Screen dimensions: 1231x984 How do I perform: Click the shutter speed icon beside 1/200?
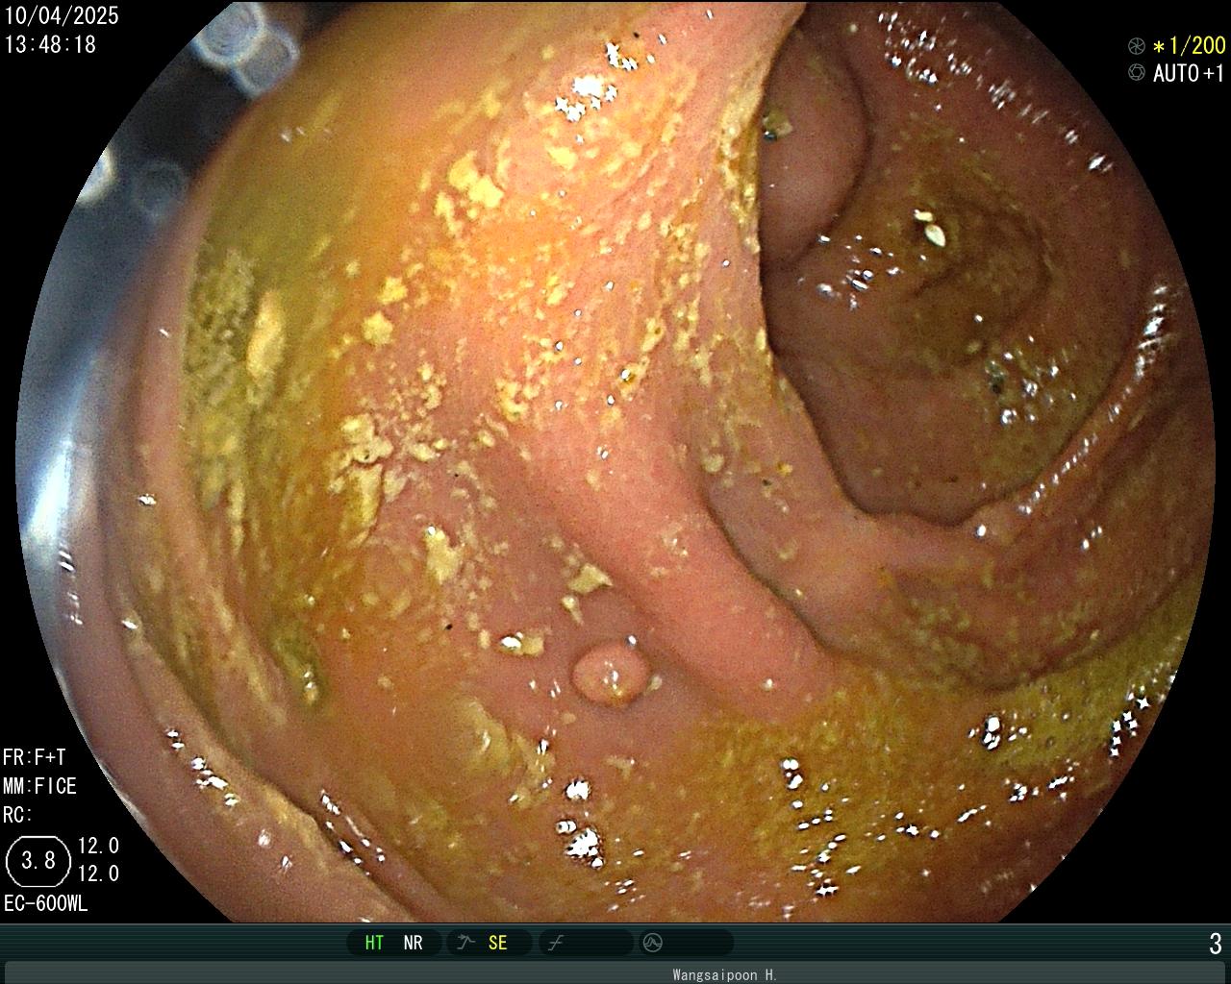coord(1137,46)
